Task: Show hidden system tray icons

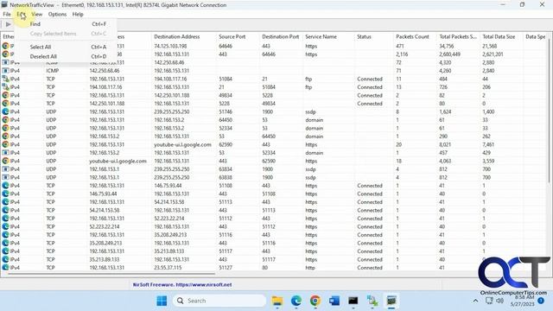Action: pos(475,301)
